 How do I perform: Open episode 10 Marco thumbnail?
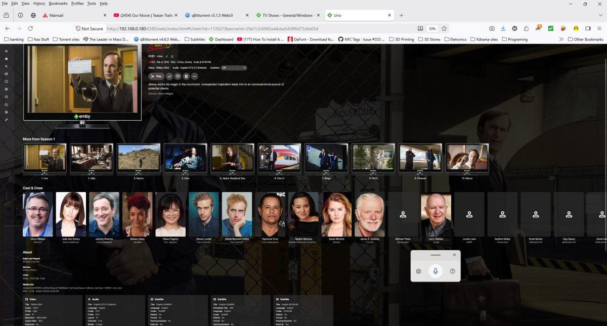467,158
